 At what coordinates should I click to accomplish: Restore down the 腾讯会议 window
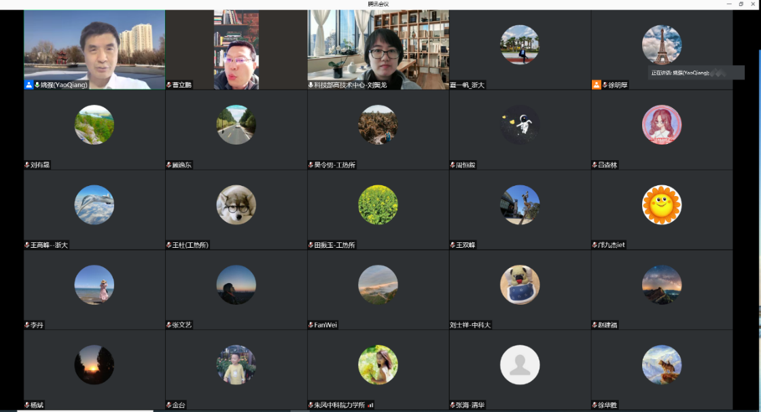[x=740, y=4]
